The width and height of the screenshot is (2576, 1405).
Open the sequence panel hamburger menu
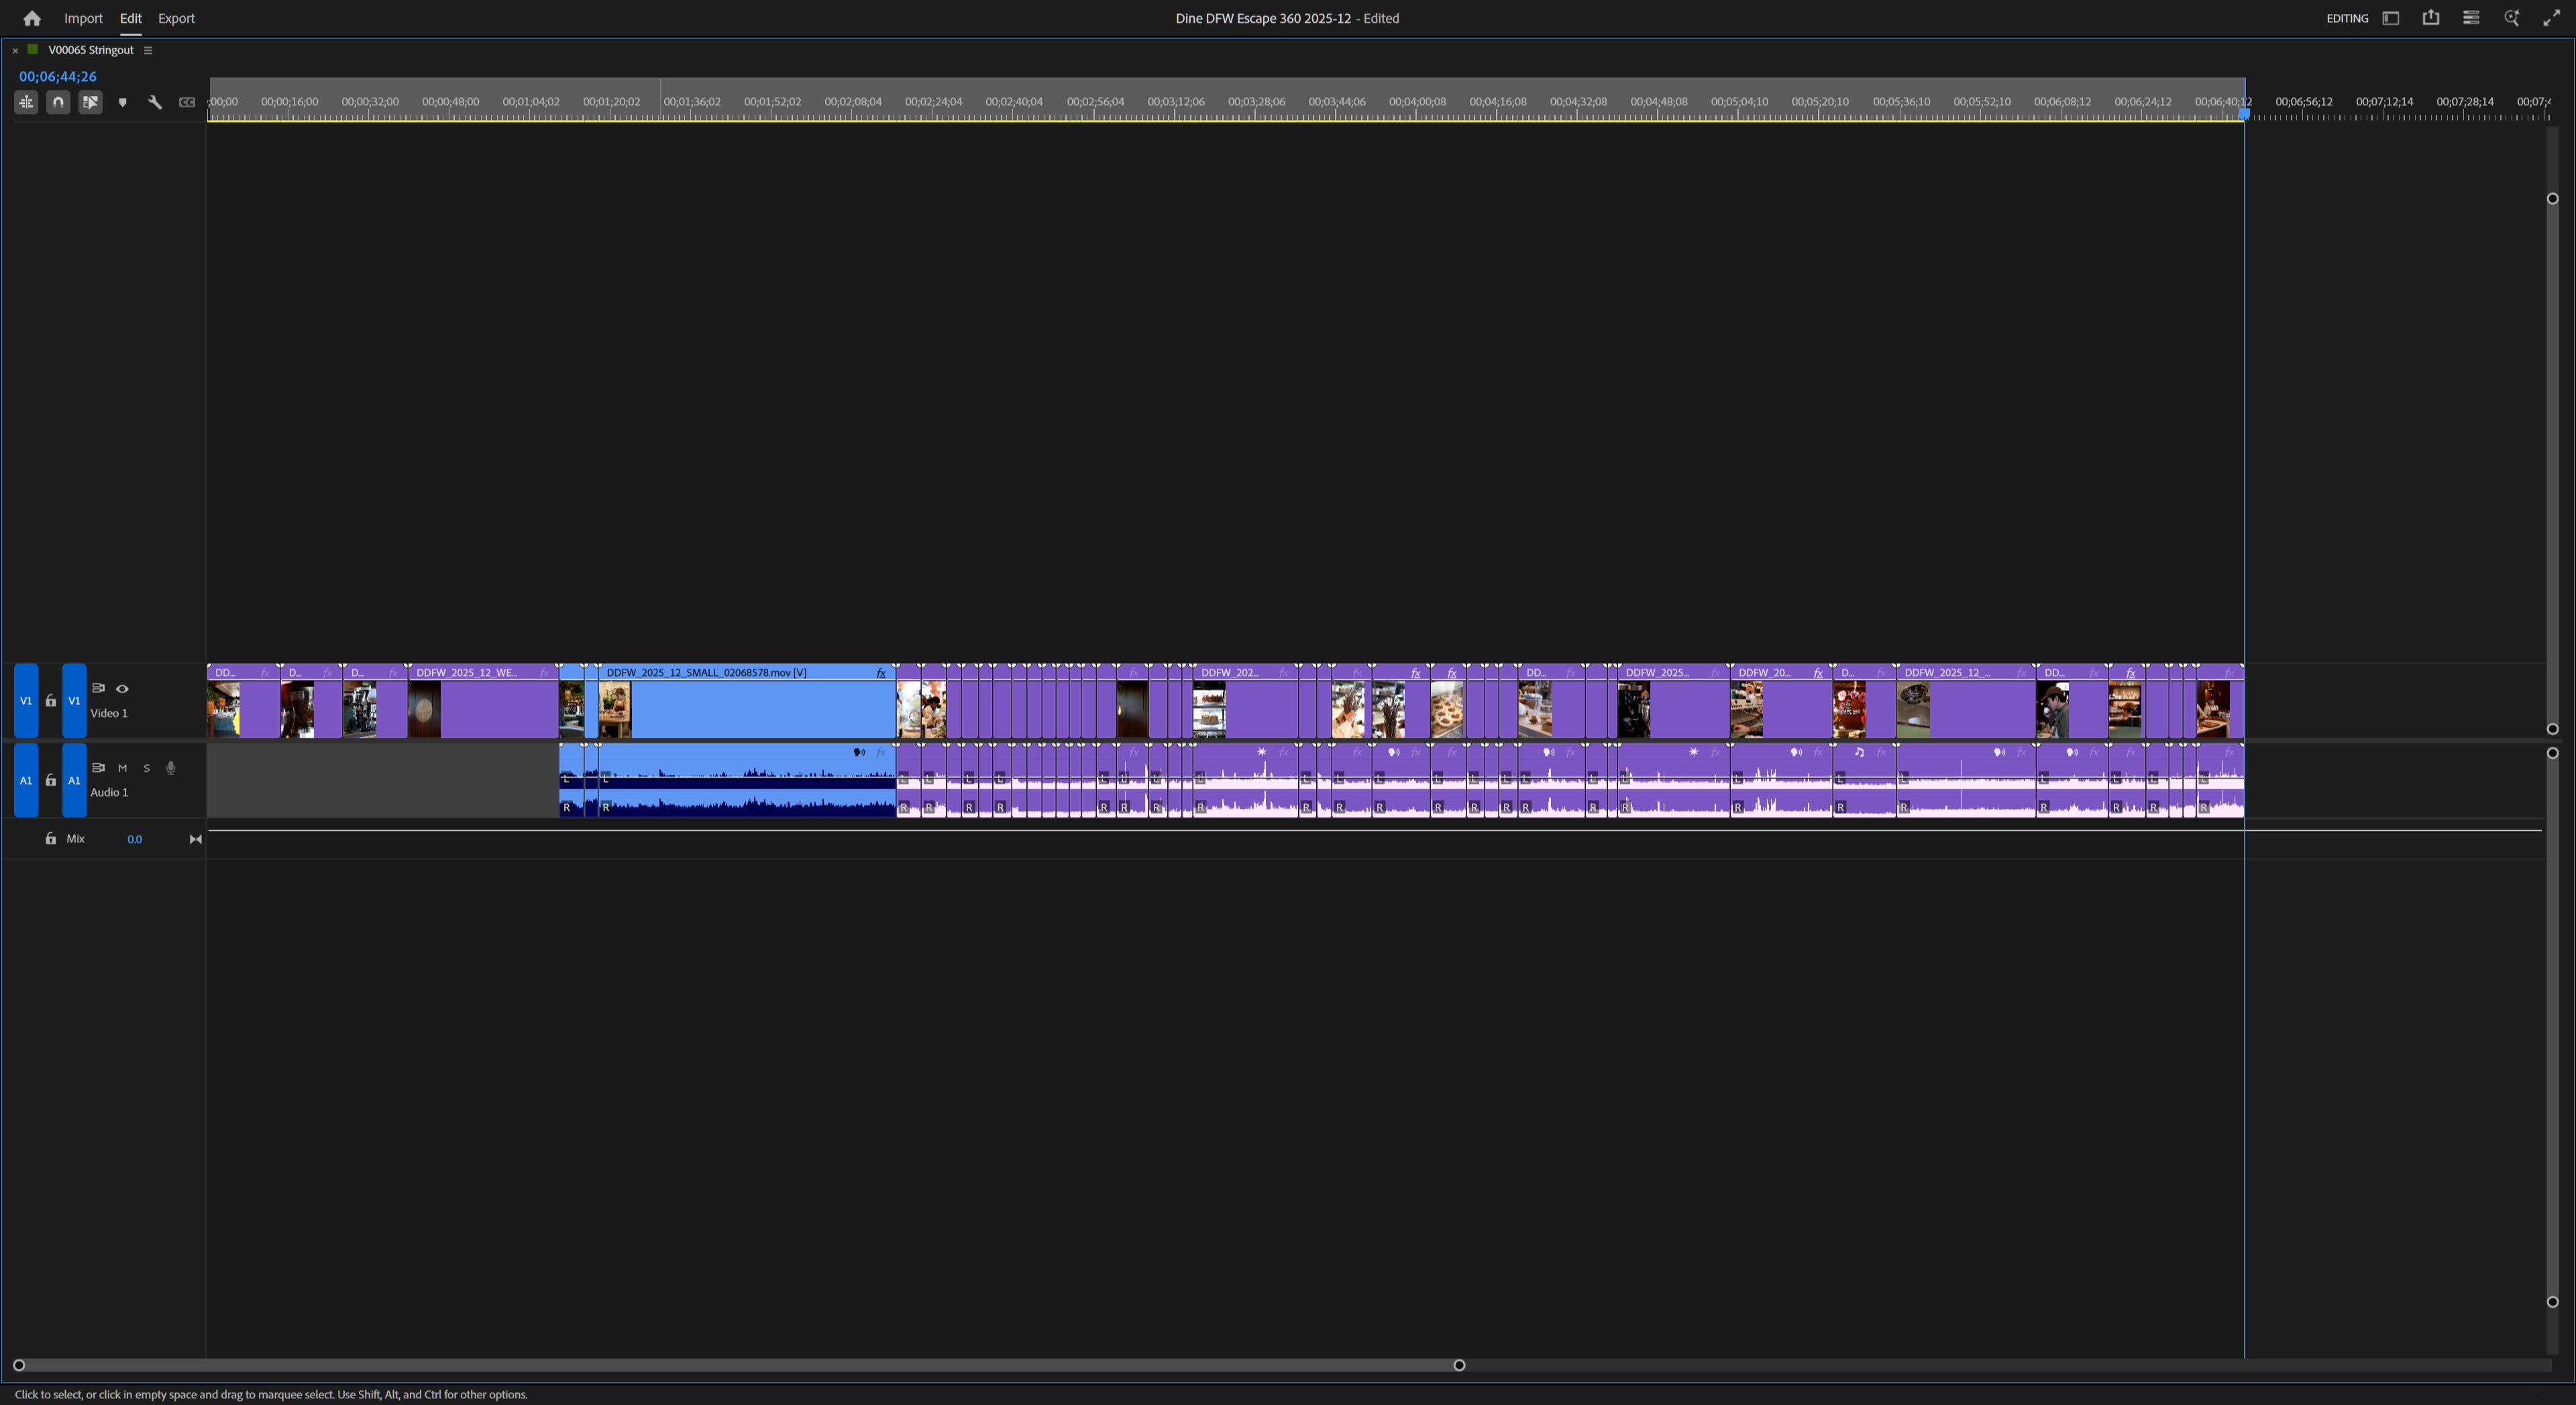pos(148,49)
